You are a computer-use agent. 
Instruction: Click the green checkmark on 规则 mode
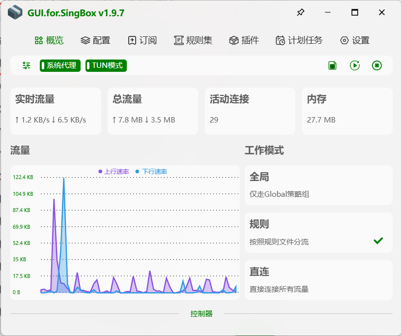pyautogui.click(x=378, y=241)
